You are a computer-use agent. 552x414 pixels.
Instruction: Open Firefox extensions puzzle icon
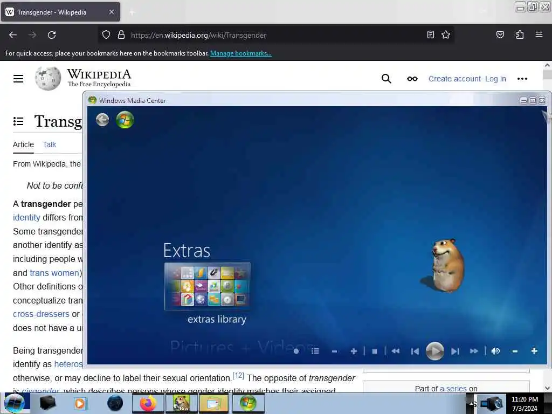tap(520, 34)
